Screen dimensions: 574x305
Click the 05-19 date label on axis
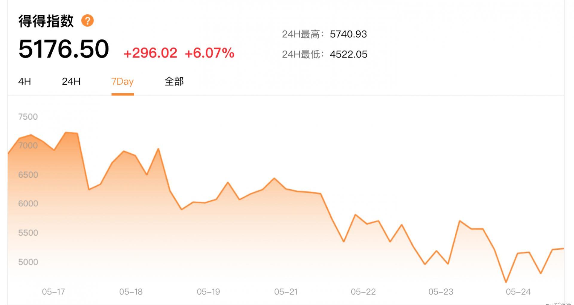208,292
